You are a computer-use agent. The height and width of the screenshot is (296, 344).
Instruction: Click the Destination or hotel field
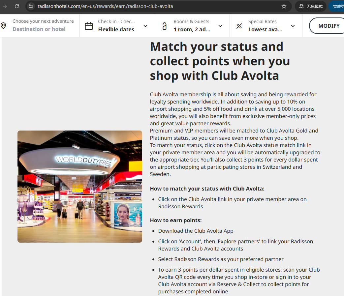click(39, 29)
